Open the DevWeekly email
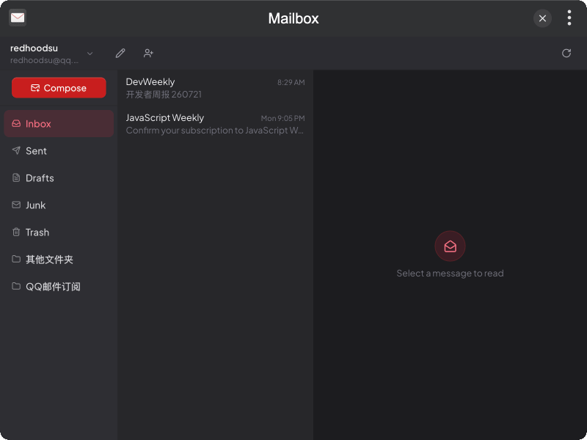 click(215, 88)
